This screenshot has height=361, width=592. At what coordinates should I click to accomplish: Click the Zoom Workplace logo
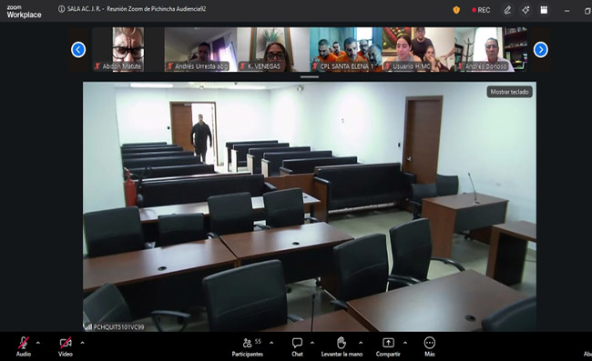tap(24, 12)
